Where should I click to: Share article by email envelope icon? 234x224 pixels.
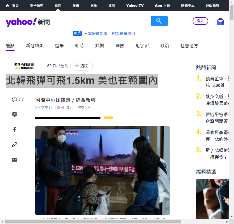pos(15,160)
